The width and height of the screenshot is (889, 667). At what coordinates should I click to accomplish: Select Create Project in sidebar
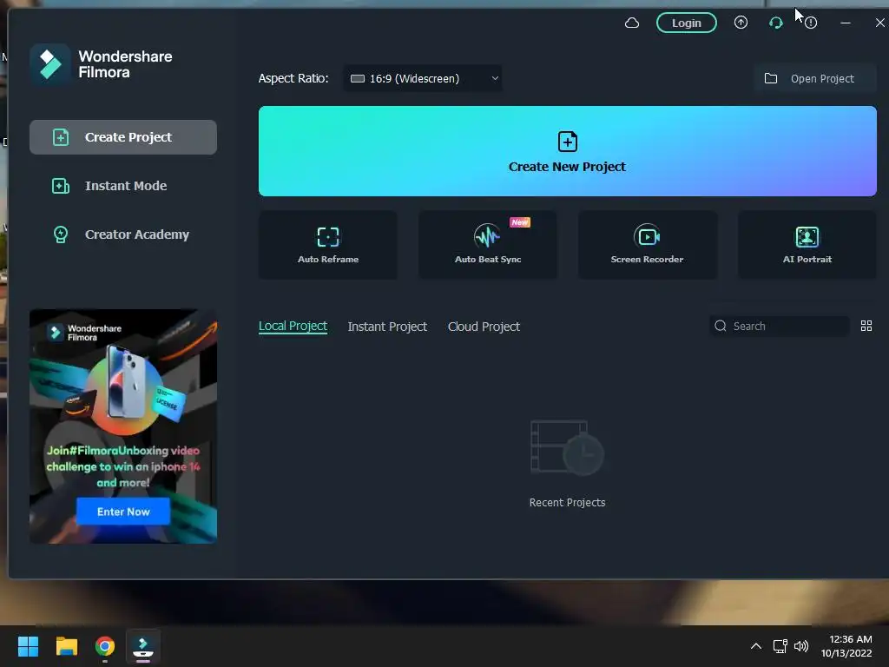123,137
